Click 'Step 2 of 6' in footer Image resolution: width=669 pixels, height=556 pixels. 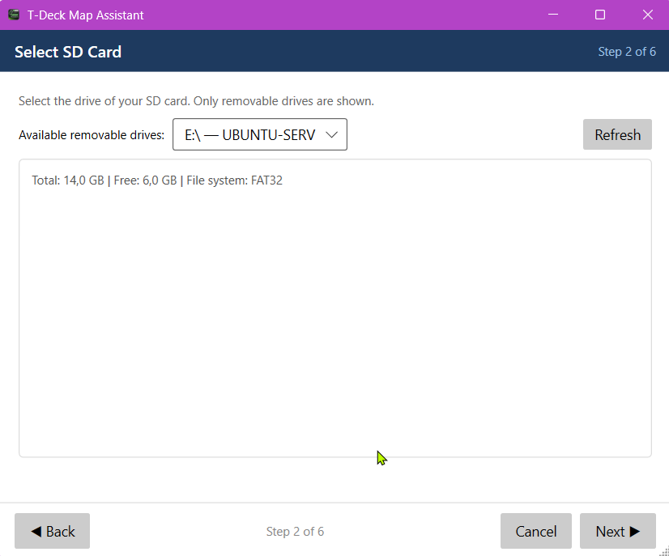click(x=295, y=531)
